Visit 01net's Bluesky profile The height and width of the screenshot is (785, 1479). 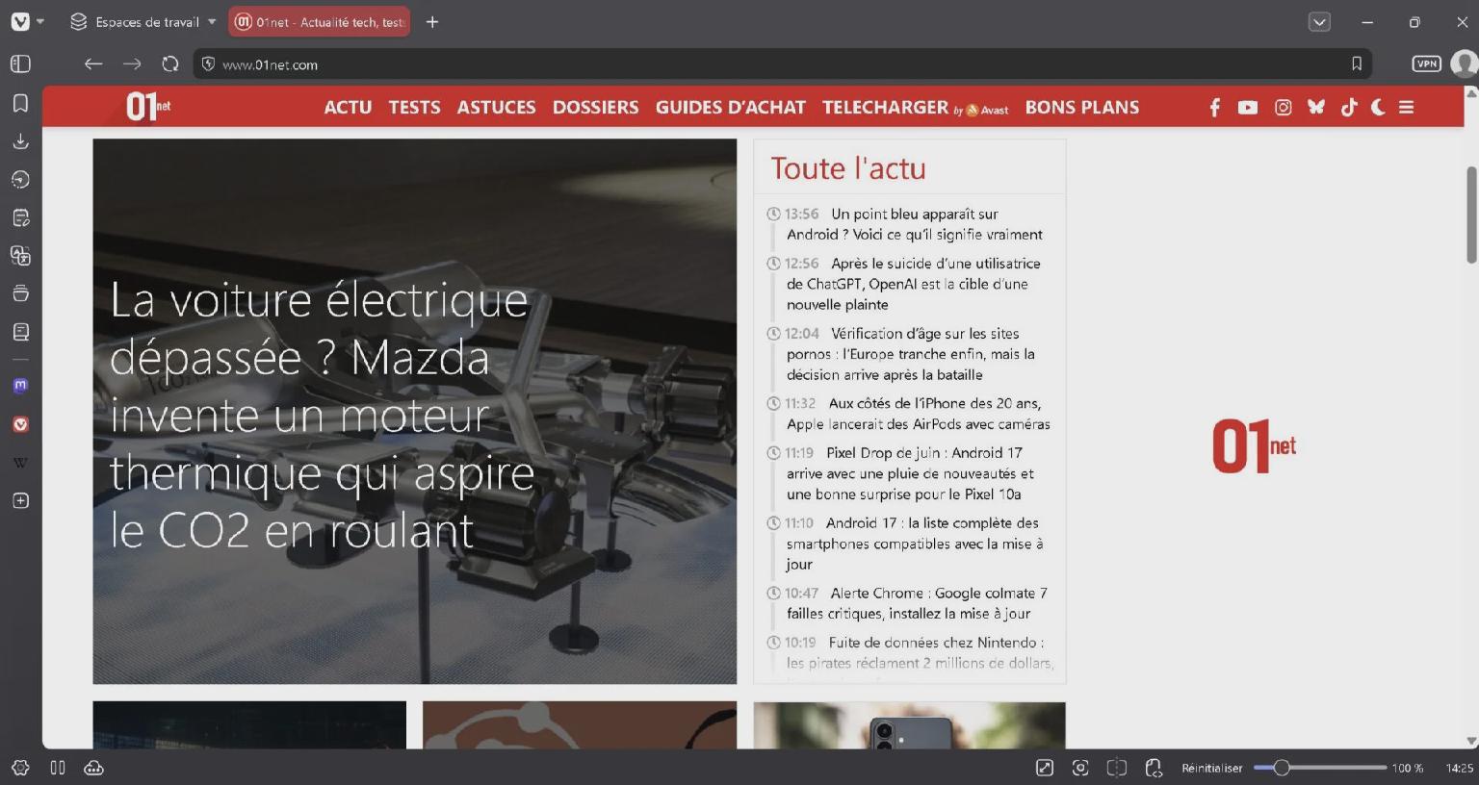[x=1316, y=108]
